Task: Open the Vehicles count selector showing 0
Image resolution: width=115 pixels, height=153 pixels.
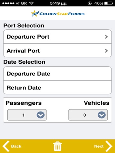Action: click(88, 115)
